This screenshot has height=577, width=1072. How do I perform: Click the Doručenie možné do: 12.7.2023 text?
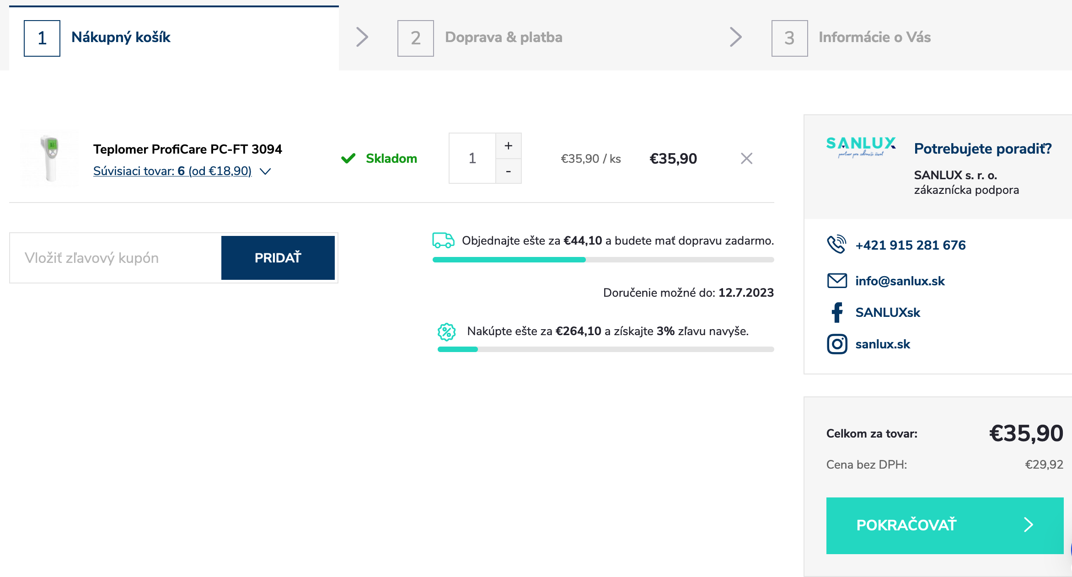tap(688, 293)
